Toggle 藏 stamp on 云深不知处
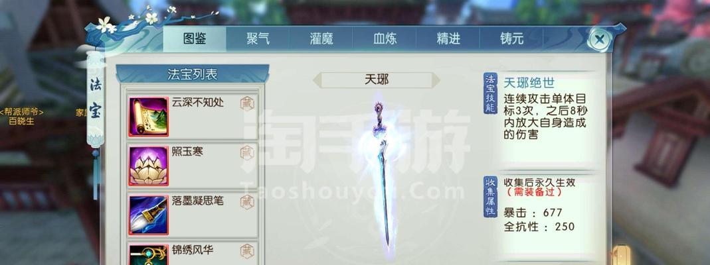The image size is (710, 265). point(247,103)
